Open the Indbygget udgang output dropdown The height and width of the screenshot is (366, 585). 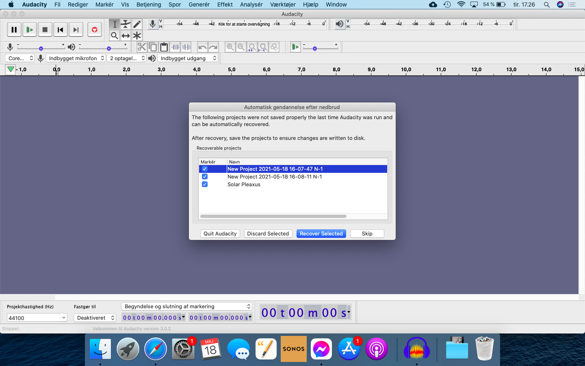click(188, 58)
